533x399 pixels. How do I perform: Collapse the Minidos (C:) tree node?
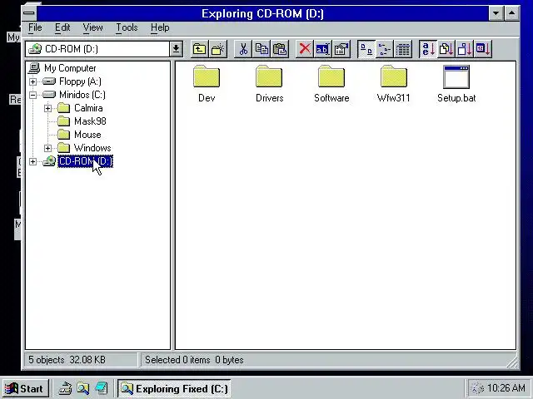pos(32,95)
